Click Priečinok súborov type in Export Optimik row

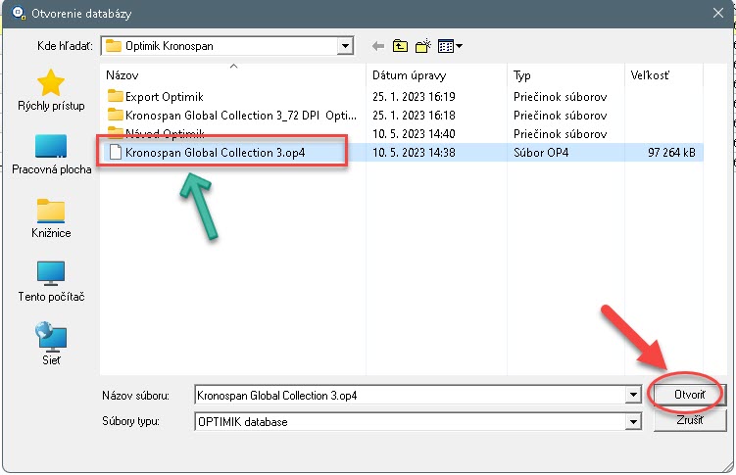pos(560,97)
